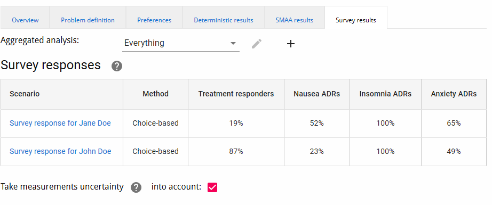Open help icon beside Survey responses heading
The image size is (492, 205).
tap(117, 66)
